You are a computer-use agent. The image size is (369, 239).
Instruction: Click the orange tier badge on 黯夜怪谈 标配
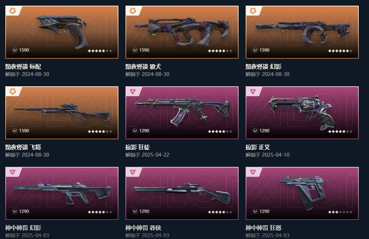point(12,11)
